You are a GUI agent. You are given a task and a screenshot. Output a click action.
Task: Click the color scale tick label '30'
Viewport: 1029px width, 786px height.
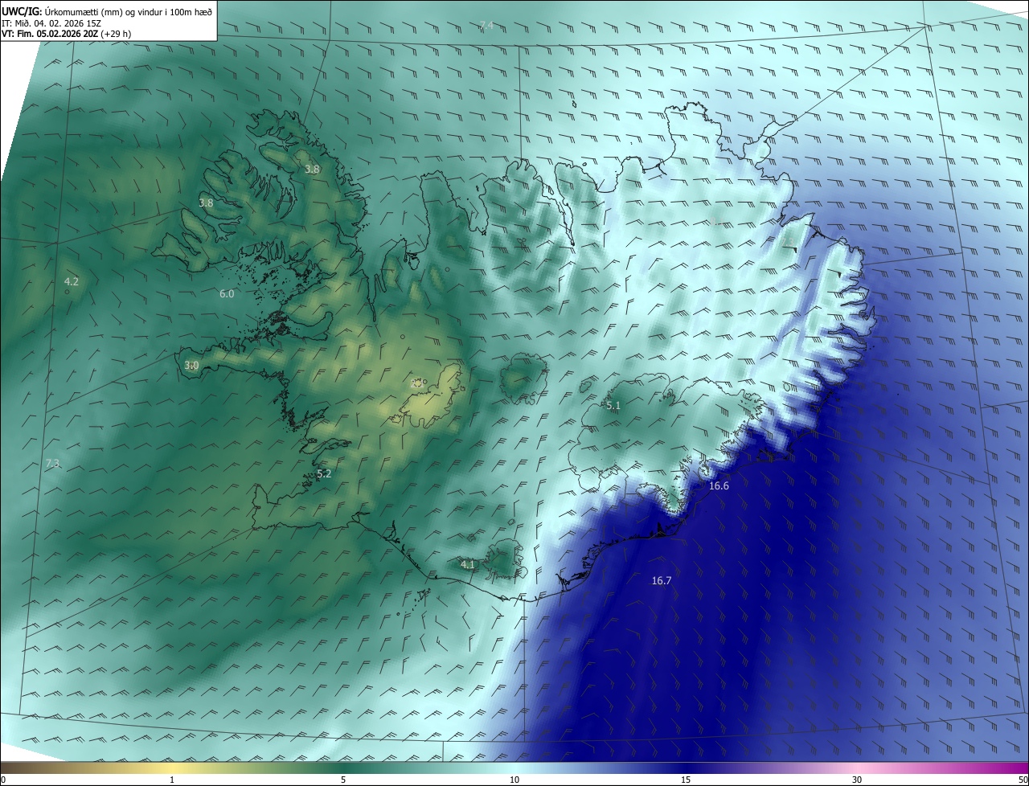[x=857, y=780]
